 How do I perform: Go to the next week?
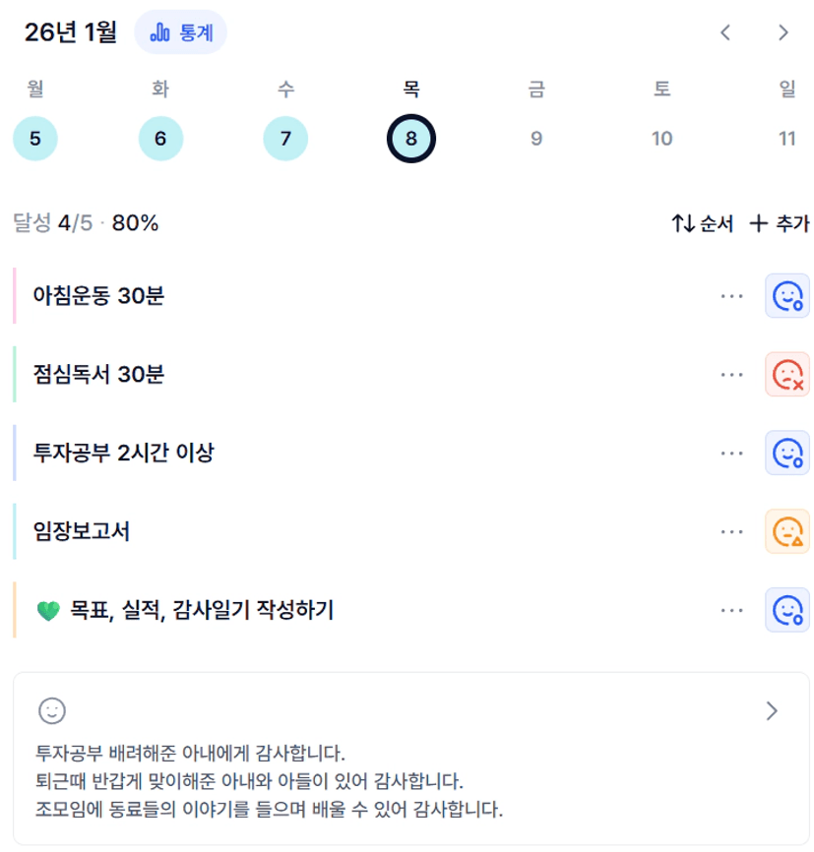783,32
